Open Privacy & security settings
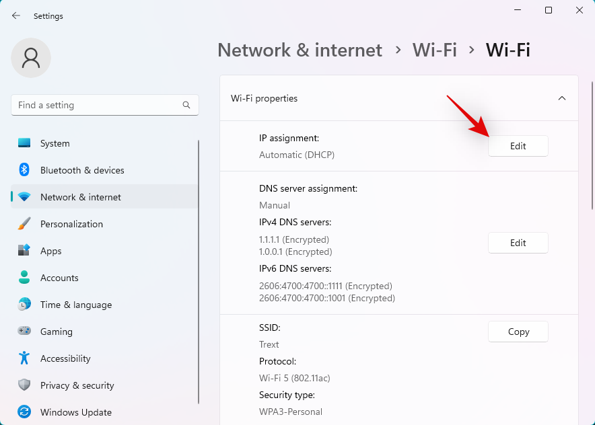 [77, 385]
